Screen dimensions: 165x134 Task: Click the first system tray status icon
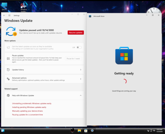pyautogui.click(x=148, y=131)
